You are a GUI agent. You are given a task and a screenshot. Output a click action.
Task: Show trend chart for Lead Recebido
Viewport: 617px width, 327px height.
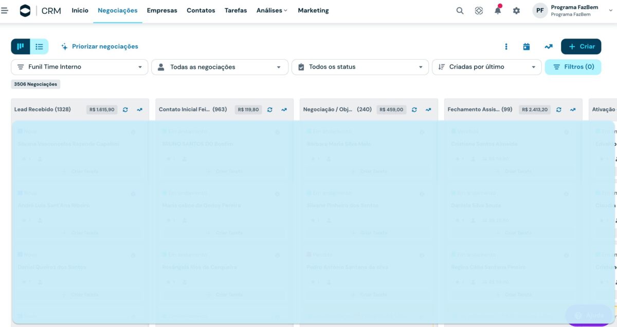coord(140,109)
